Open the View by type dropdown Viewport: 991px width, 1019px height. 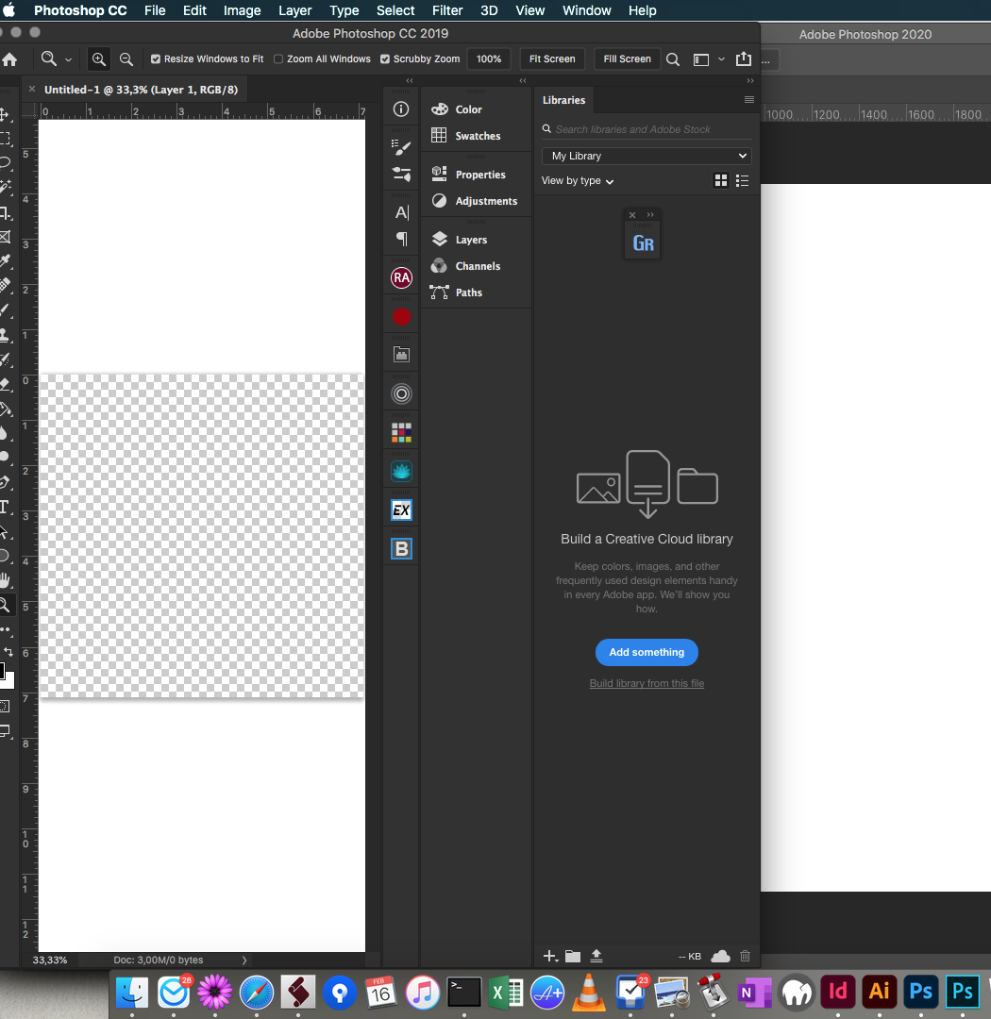[578, 181]
